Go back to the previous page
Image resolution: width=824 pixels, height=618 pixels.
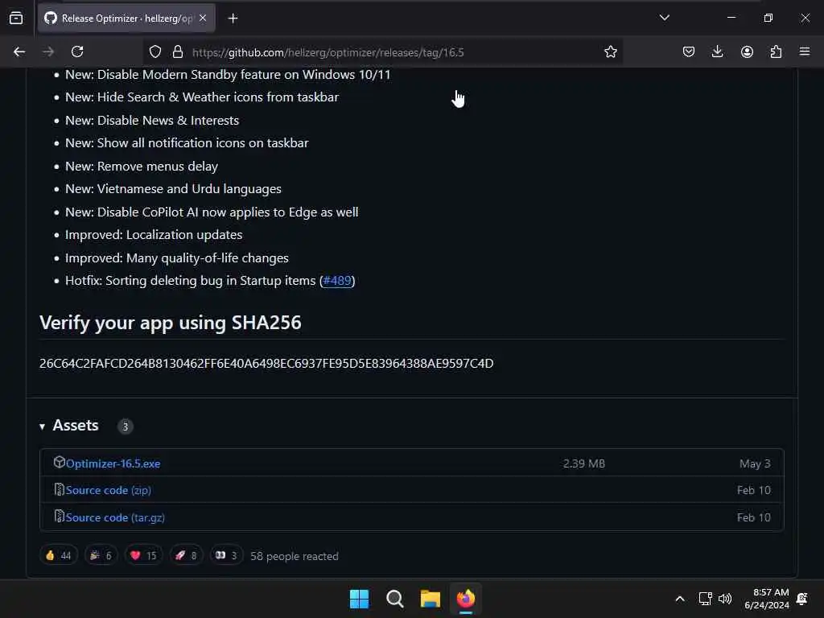(x=19, y=51)
